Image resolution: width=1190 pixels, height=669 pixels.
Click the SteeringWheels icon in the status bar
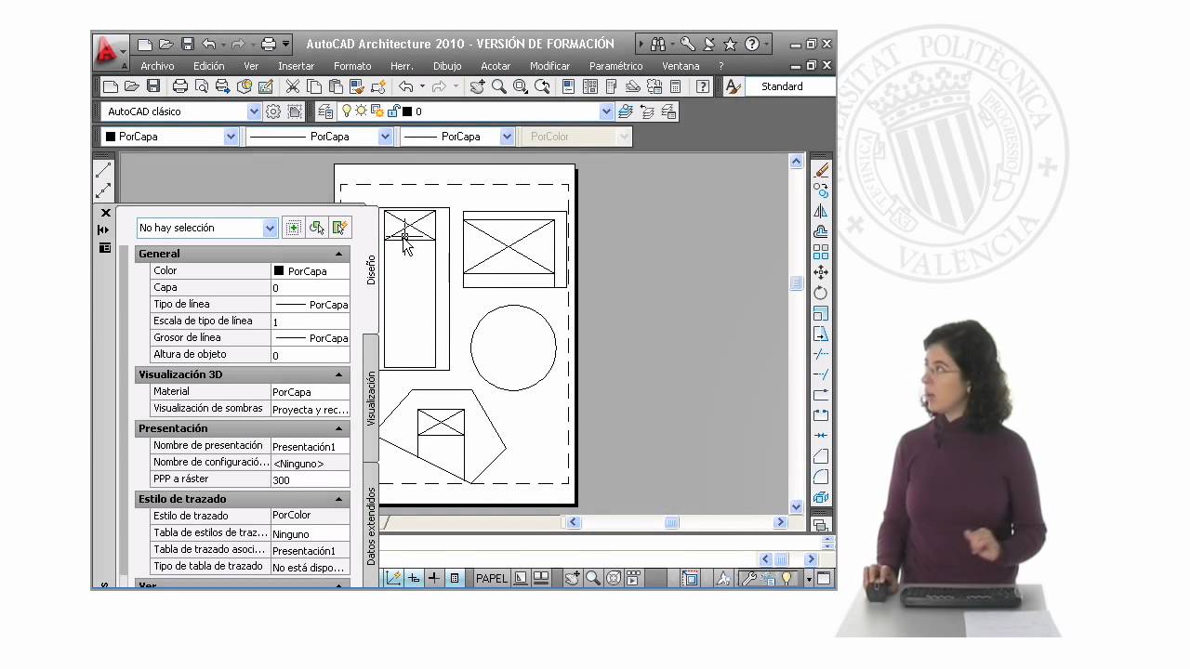click(613, 578)
